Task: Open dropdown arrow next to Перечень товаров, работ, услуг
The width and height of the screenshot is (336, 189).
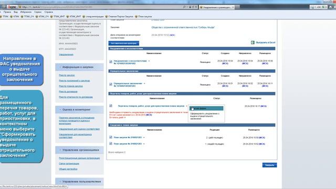Action: click(186, 106)
